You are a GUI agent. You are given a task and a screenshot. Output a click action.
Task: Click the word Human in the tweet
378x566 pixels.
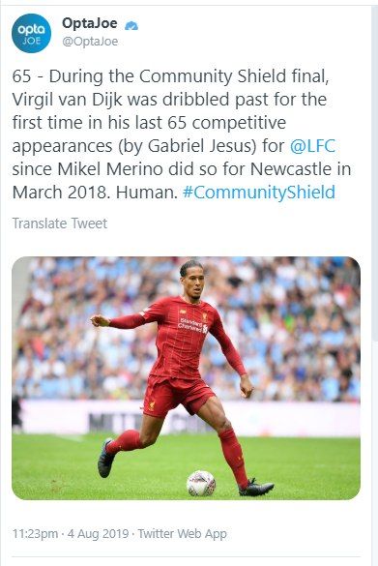point(145,193)
